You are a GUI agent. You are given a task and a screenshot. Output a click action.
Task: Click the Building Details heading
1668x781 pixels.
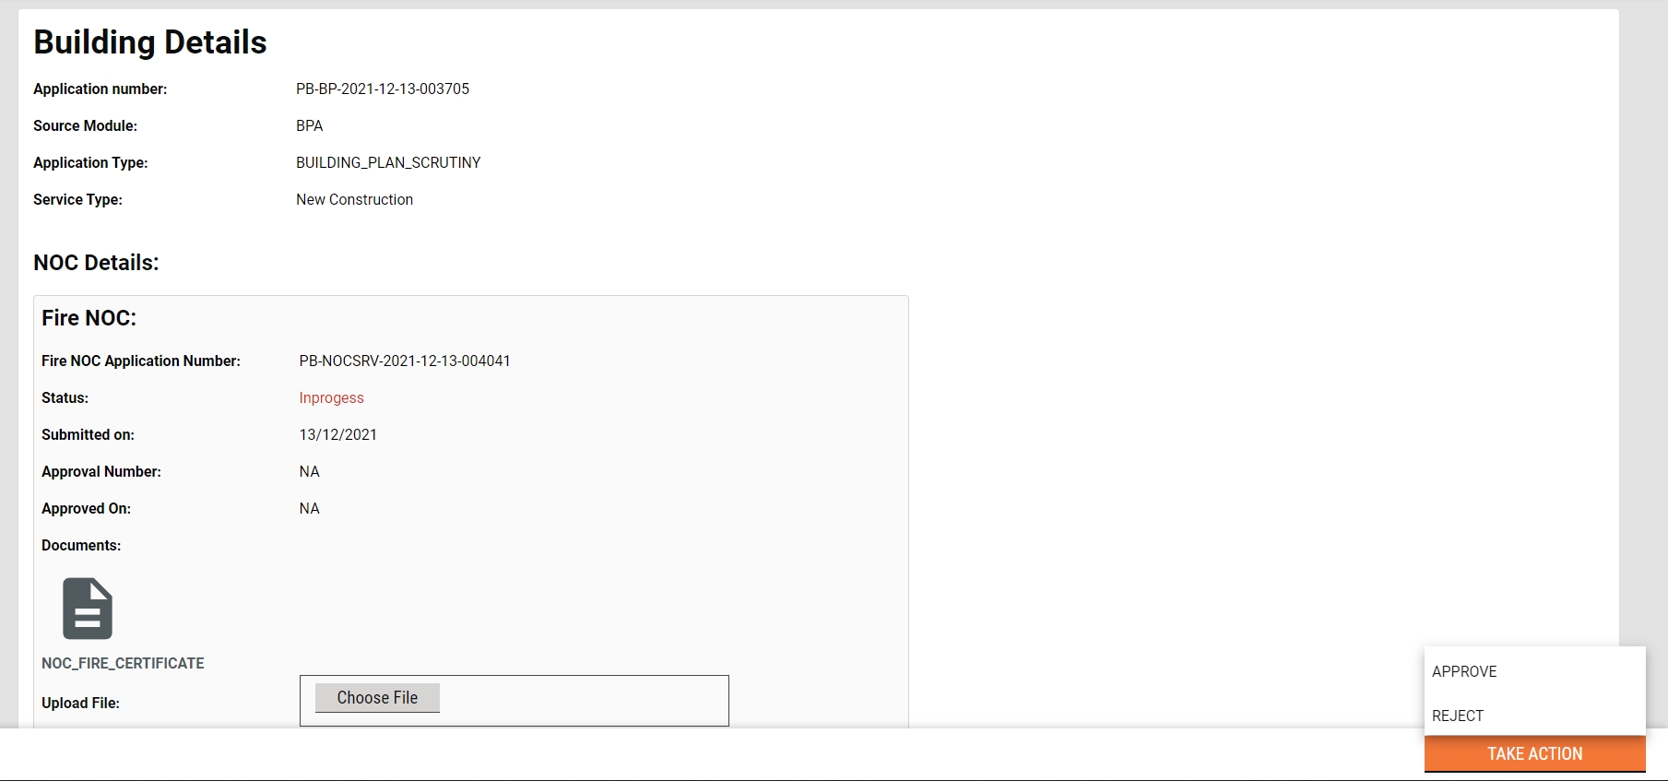150,42
